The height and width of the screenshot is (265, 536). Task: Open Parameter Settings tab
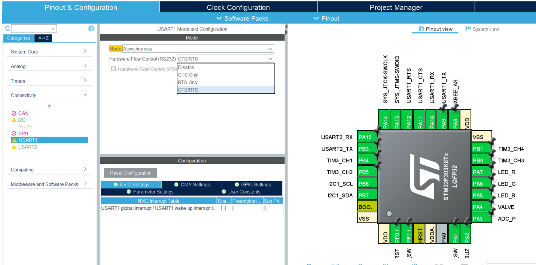click(x=150, y=191)
